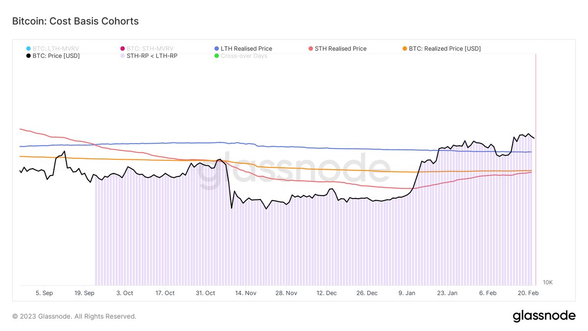Screen dimensions: 588x331
Task: Click the Bitcoin: Cost Basis Cohorts title
Action: tap(75, 21)
